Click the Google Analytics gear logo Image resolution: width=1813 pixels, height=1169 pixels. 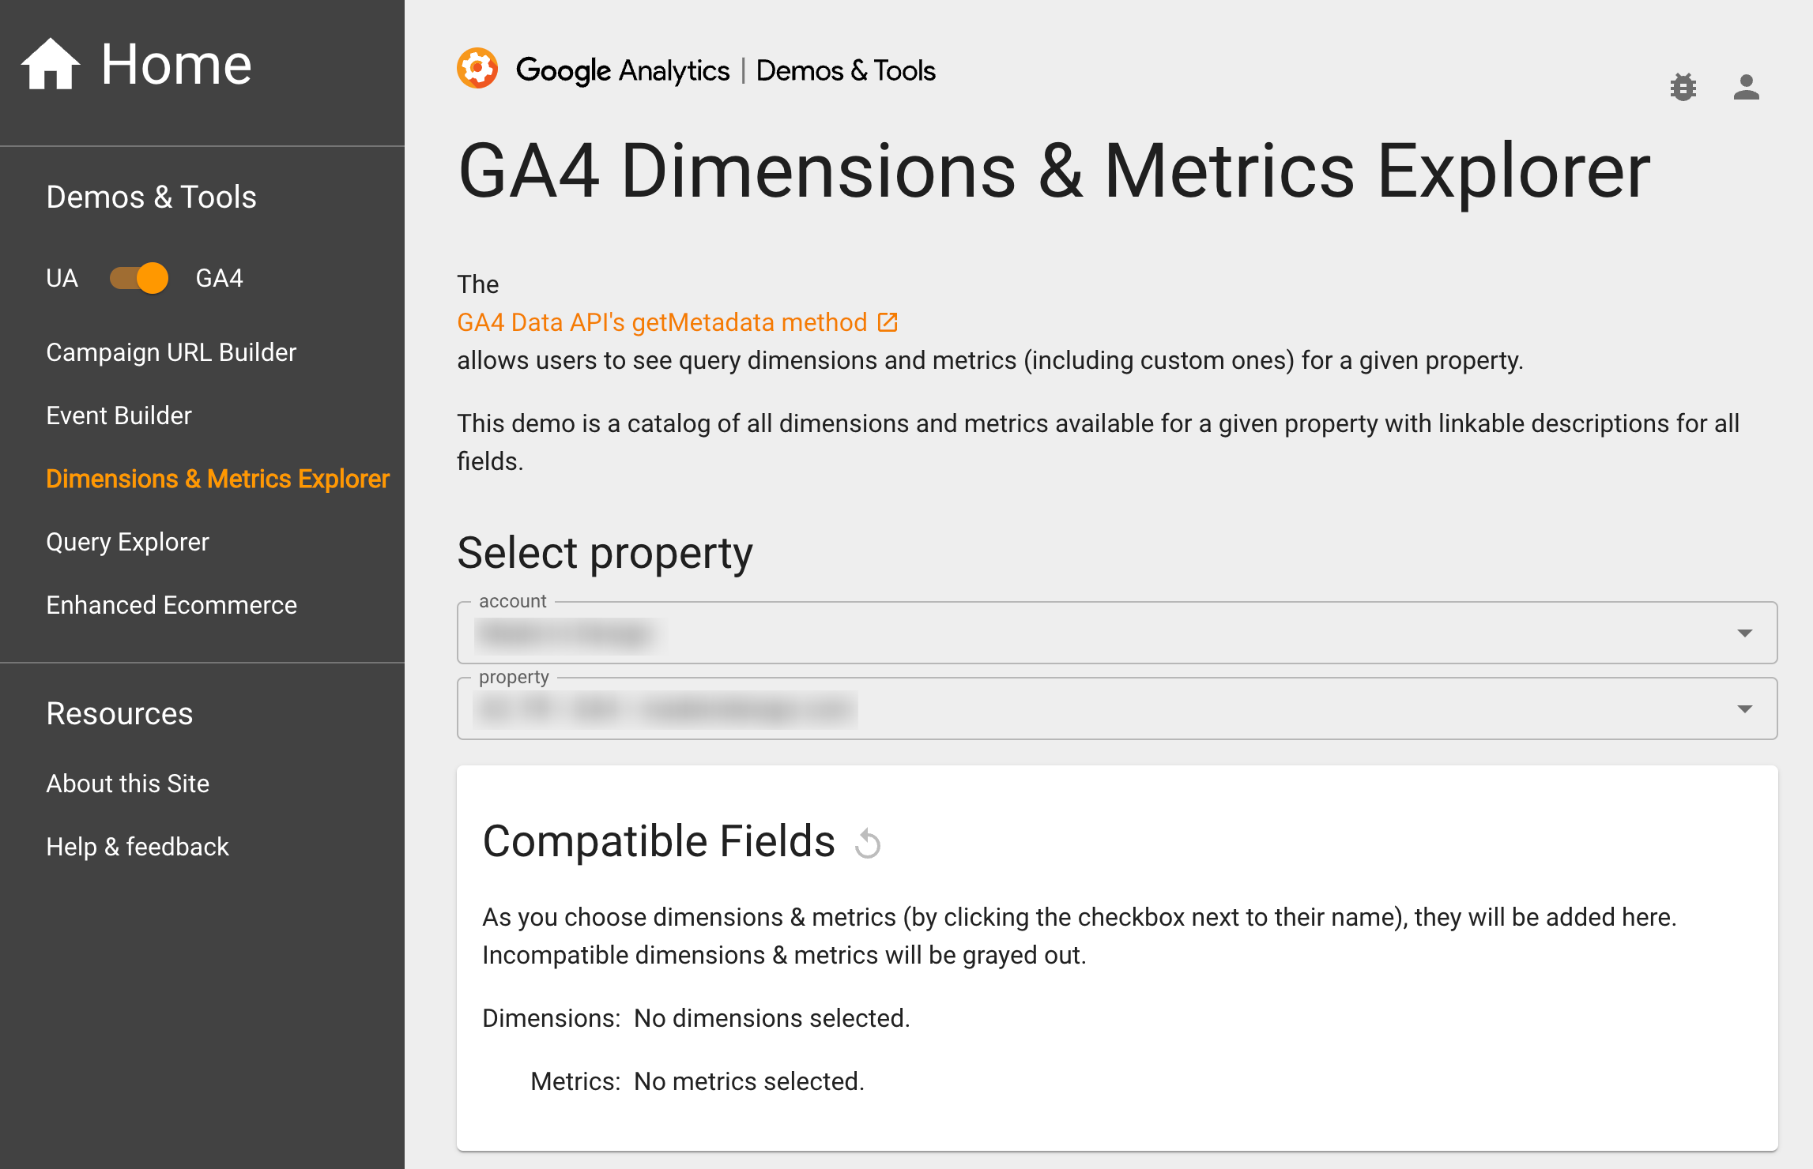tap(478, 70)
